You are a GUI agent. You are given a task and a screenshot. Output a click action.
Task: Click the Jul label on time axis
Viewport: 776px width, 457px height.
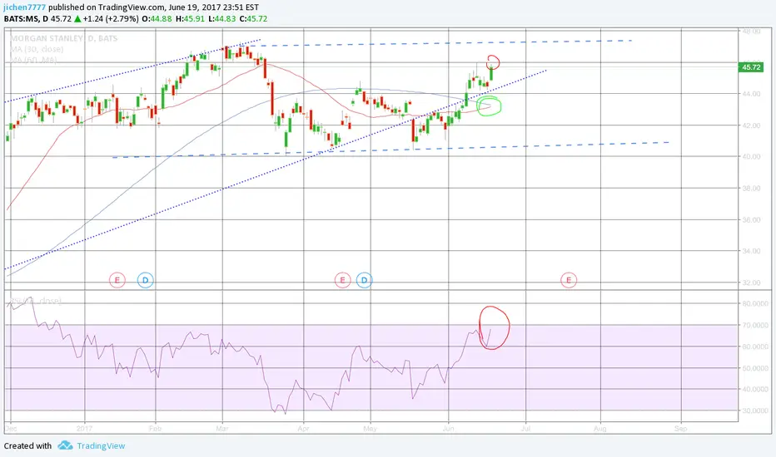coord(525,429)
